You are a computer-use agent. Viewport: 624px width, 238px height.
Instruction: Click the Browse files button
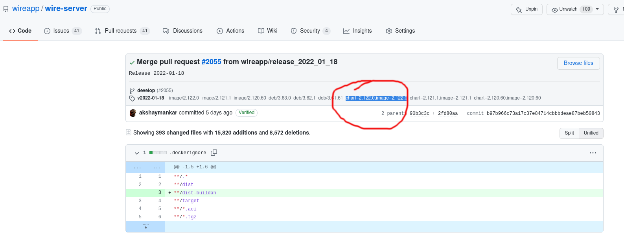578,63
